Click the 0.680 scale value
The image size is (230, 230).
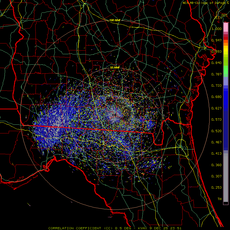click(216, 97)
